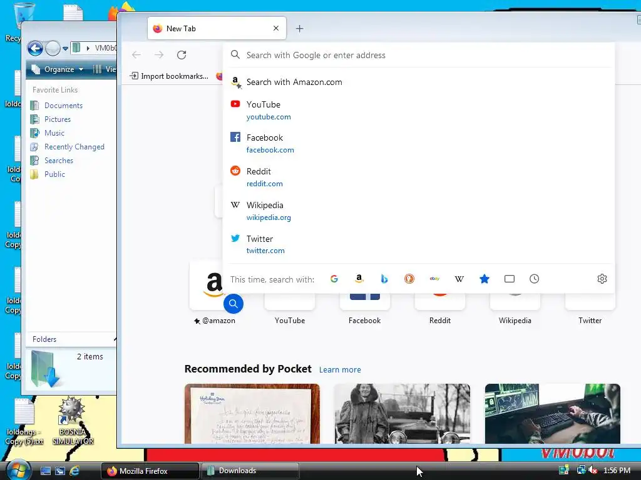Search this time with Wikipedia icon
Viewport: 641px width, 480px height.
pyautogui.click(x=459, y=279)
